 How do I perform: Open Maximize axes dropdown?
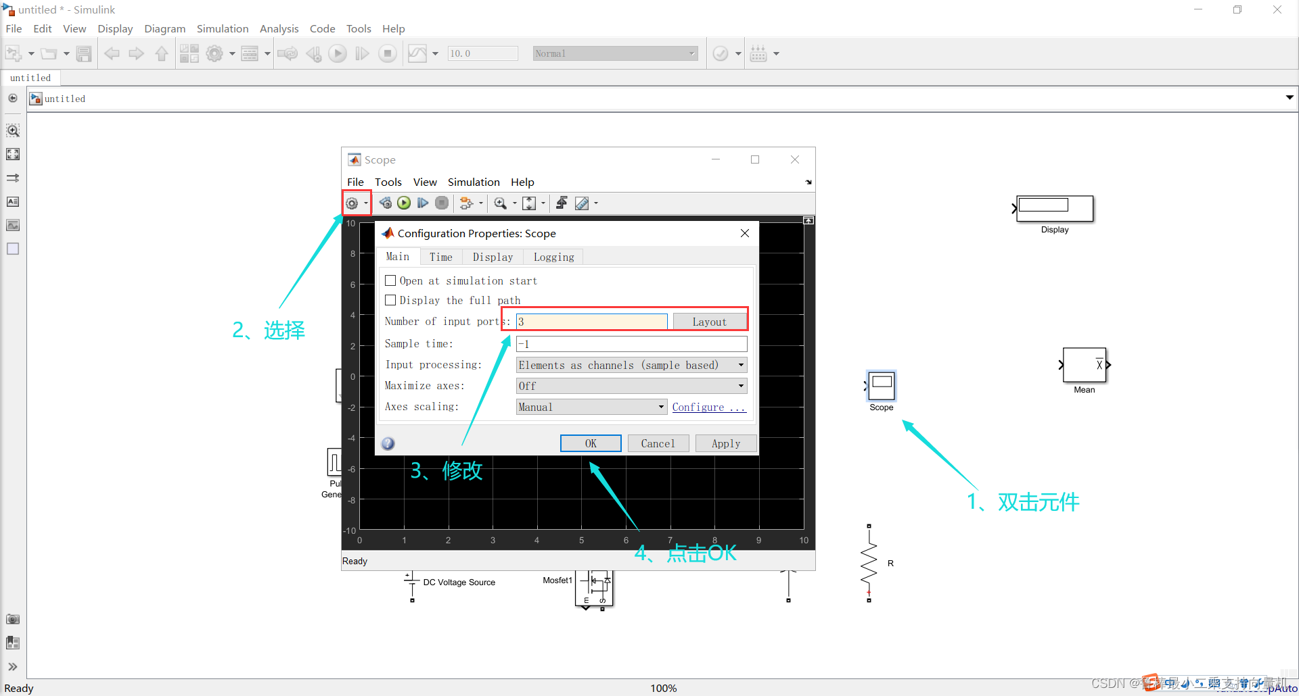click(x=631, y=386)
